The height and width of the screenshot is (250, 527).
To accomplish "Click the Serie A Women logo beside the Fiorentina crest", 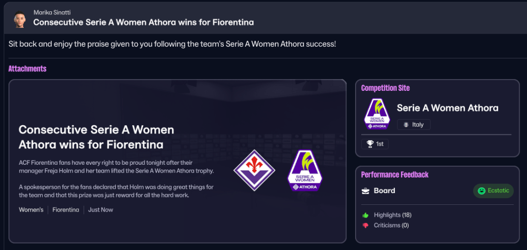I will (x=304, y=170).
